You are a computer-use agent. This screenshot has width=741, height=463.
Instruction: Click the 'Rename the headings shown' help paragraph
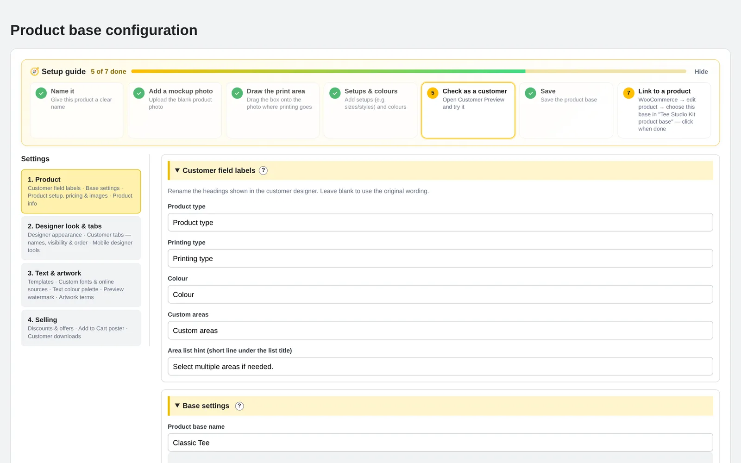298,191
